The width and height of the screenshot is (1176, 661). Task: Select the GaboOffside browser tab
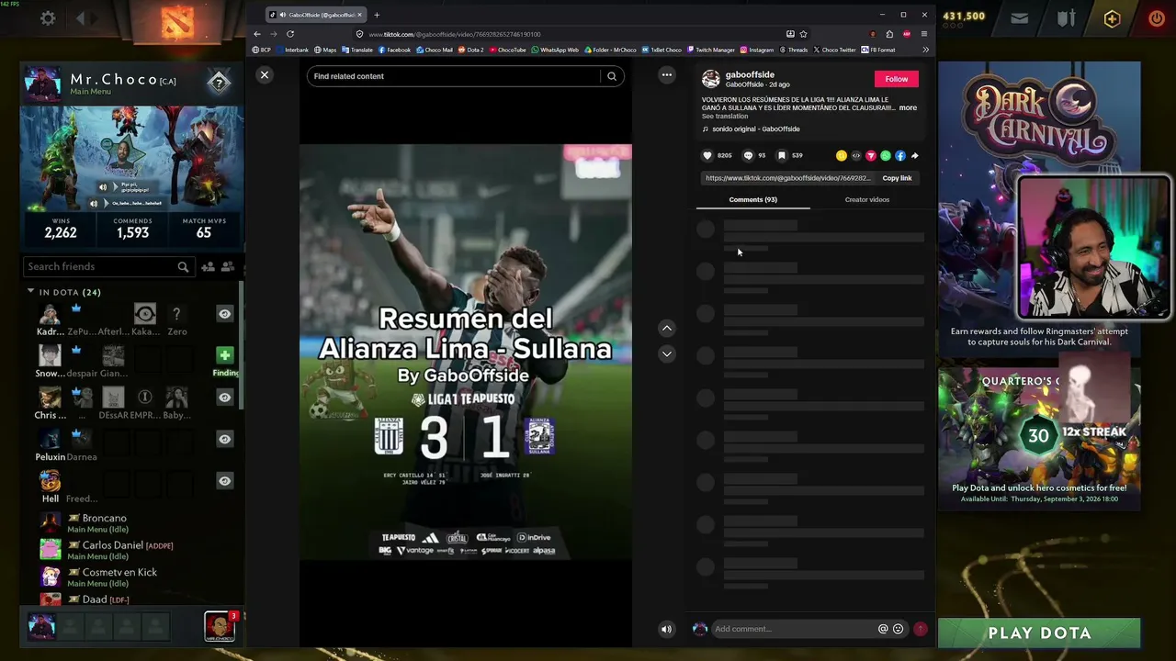317,15
